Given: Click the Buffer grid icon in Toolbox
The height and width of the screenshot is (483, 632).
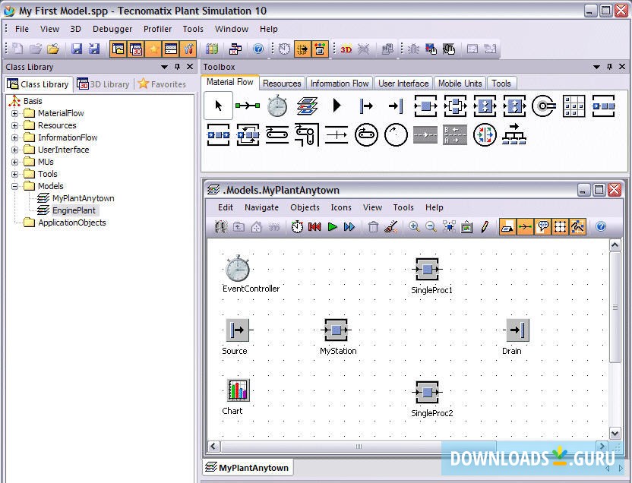Looking at the screenshot, I should pyautogui.click(x=574, y=106).
